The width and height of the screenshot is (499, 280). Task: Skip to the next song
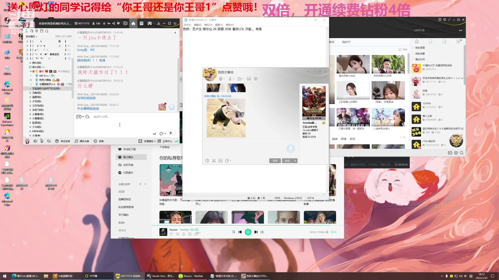(256, 232)
